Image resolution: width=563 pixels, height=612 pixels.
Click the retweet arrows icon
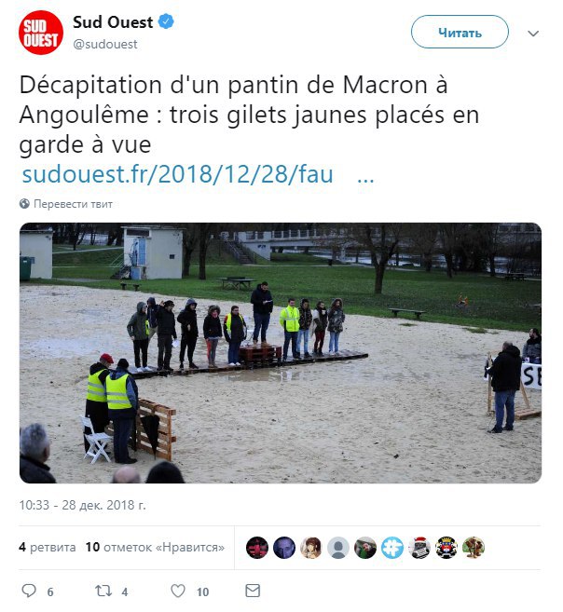(103, 591)
